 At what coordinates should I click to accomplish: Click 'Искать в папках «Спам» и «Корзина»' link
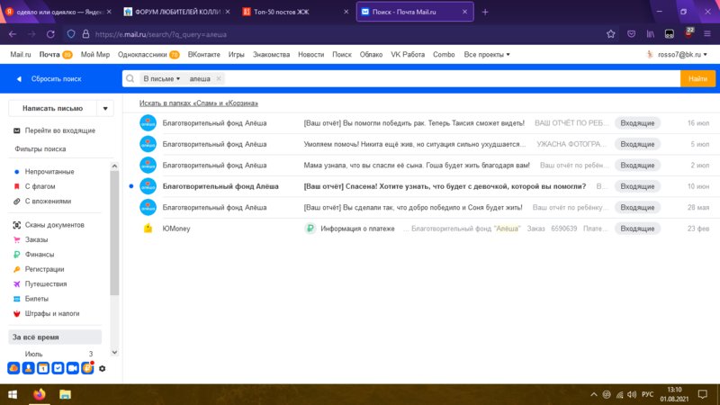(198, 103)
